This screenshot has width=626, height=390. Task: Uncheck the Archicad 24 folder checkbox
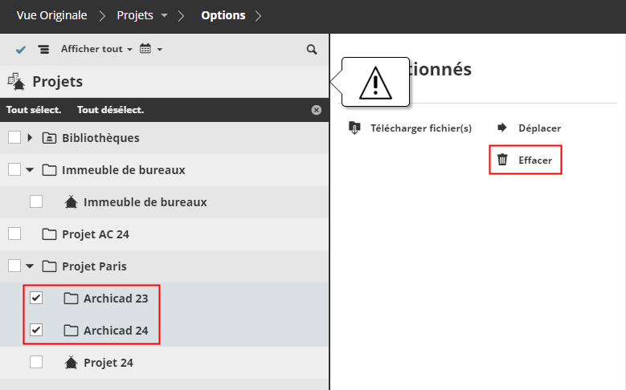(x=36, y=330)
